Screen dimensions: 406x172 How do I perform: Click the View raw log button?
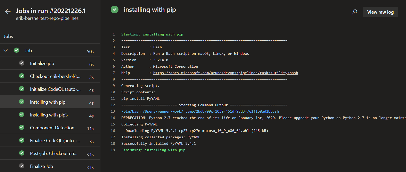(380, 12)
